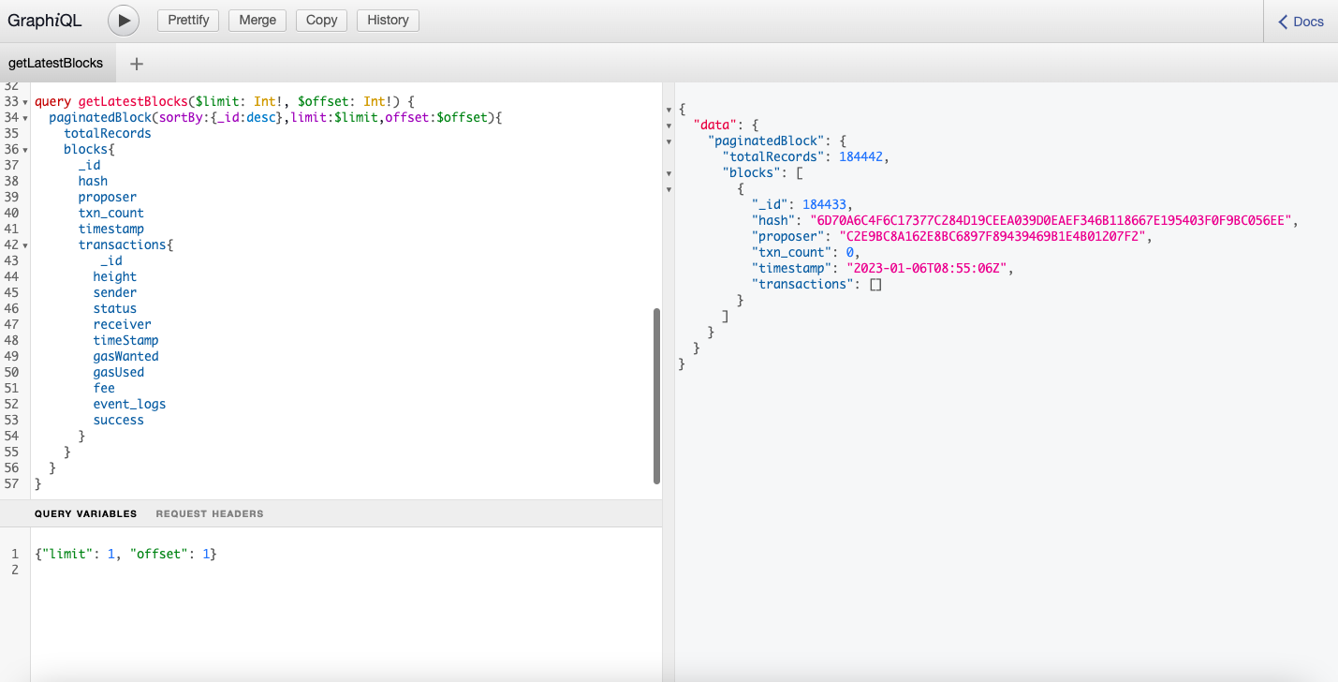Fold the transactions block at line 42
The width and height of the screenshot is (1338, 682).
pyautogui.click(x=25, y=245)
